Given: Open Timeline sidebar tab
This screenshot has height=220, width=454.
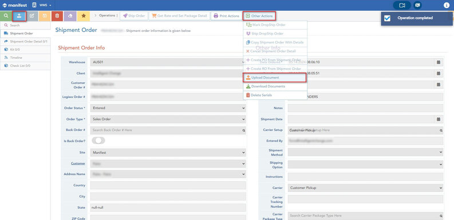Looking at the screenshot, I should [25, 58].
